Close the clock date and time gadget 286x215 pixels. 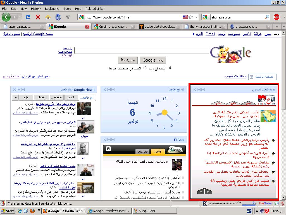click(105, 90)
